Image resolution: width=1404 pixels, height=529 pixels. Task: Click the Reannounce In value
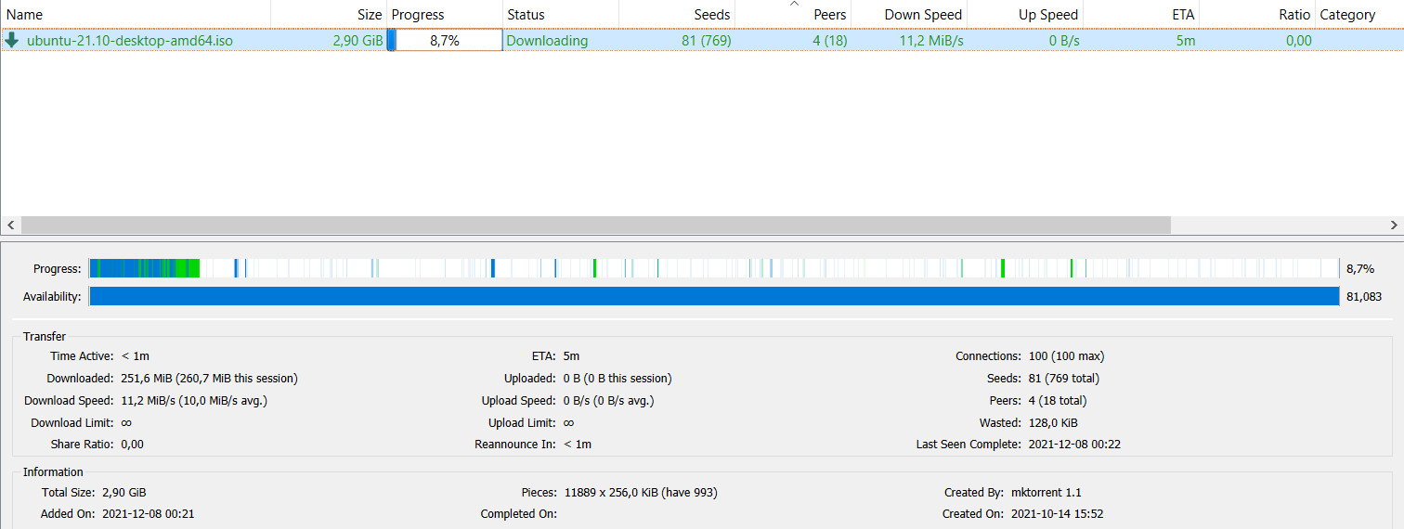click(x=577, y=445)
